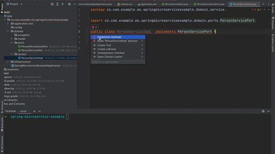
Task: Open the Bookmarks tool window
Action: (x=2, y=124)
